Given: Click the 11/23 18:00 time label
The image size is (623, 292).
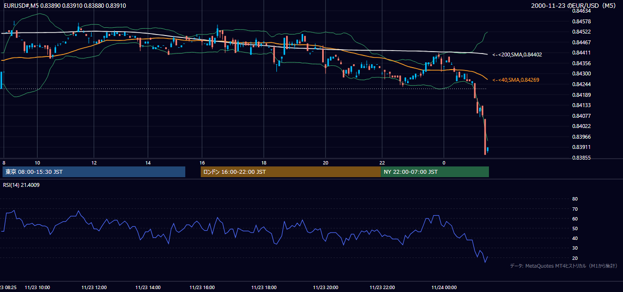Looking at the screenshot, I should pyautogui.click(x=264, y=288).
